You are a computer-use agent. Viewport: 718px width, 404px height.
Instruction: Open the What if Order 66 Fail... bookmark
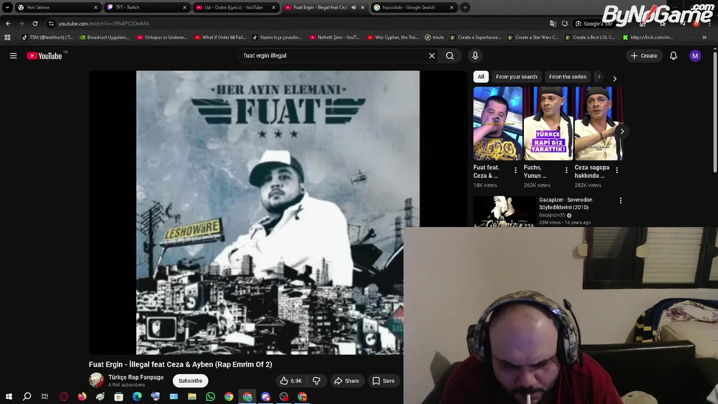220,38
